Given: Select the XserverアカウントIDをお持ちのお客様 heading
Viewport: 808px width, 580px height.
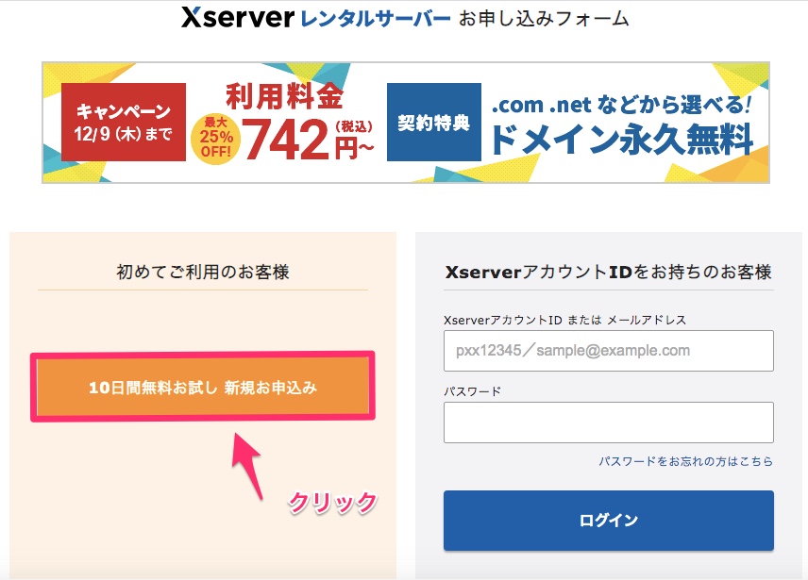Looking at the screenshot, I should point(609,272).
